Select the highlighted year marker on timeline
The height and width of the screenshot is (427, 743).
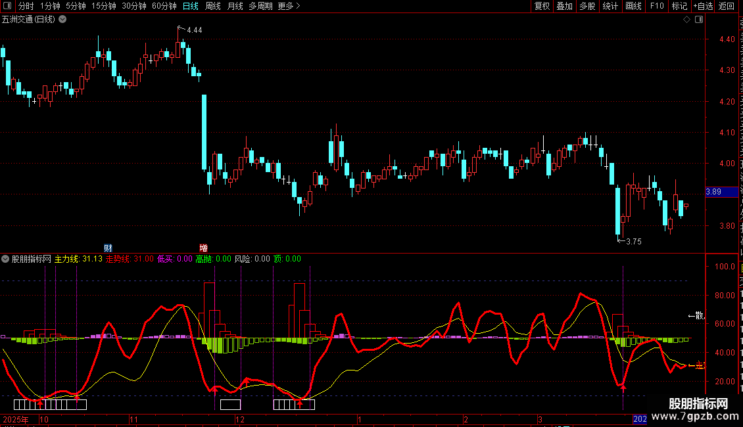click(640, 419)
